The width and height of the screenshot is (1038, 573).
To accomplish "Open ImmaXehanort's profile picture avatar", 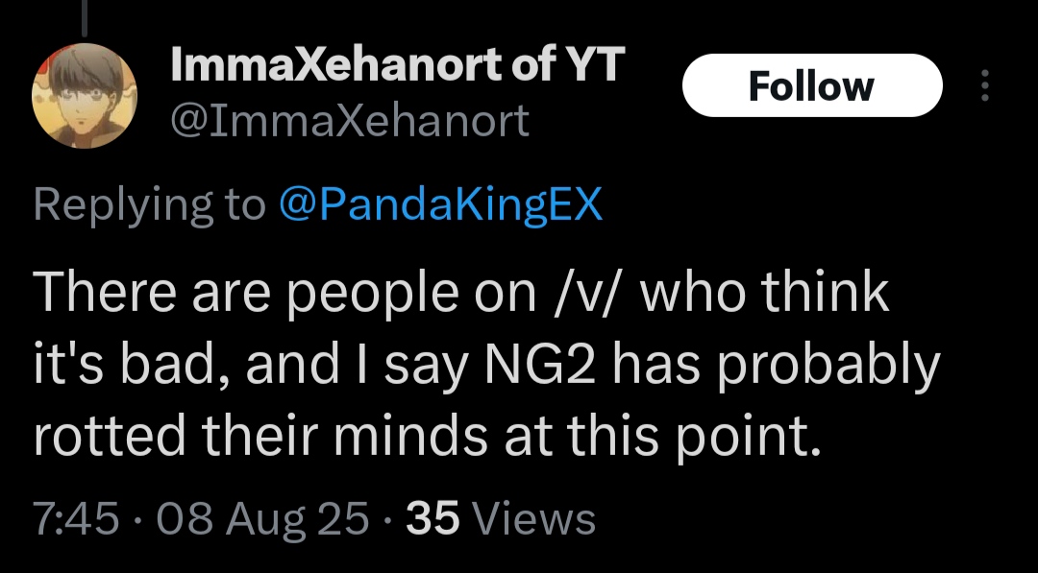I will click(85, 96).
